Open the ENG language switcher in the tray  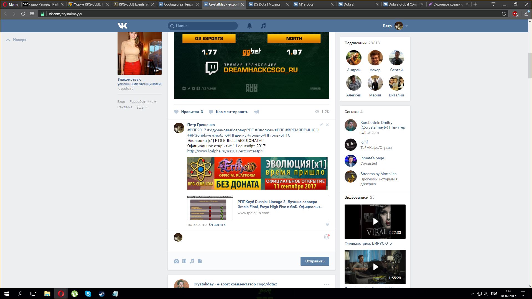tap(494, 294)
